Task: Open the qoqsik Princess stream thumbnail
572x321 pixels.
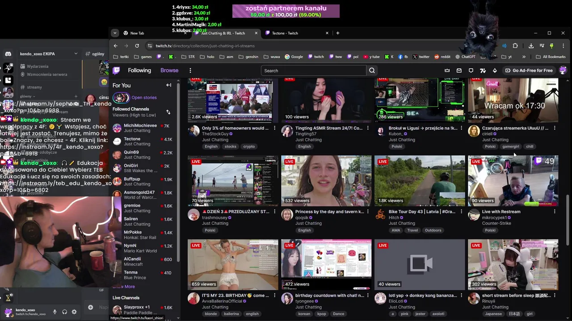Action: 326,181
